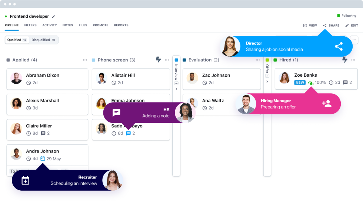Screen dimensions: 363x204
Task: Click the green thumbs-up icon on Zoe Banks
Action: [311, 83]
